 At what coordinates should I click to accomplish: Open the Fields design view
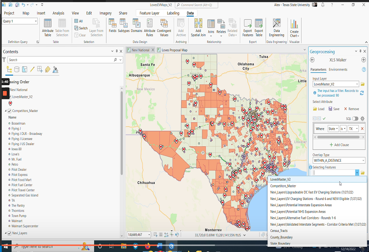tap(113, 26)
